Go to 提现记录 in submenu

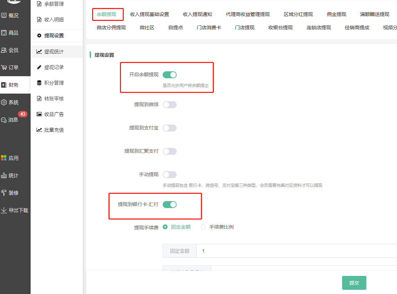[54, 67]
